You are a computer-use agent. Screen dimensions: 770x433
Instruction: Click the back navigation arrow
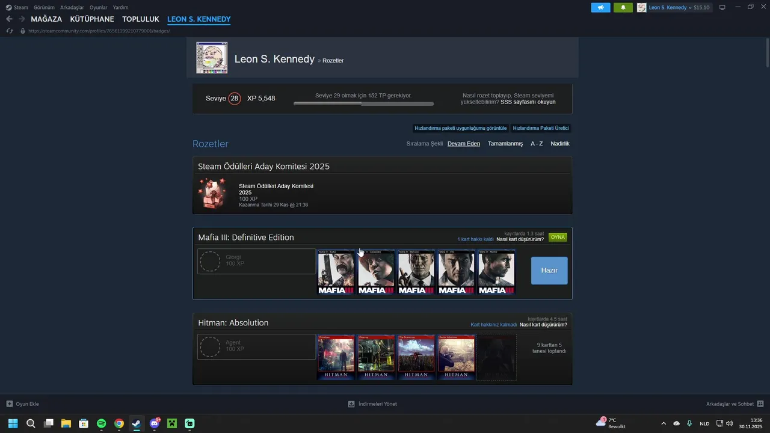(9, 19)
